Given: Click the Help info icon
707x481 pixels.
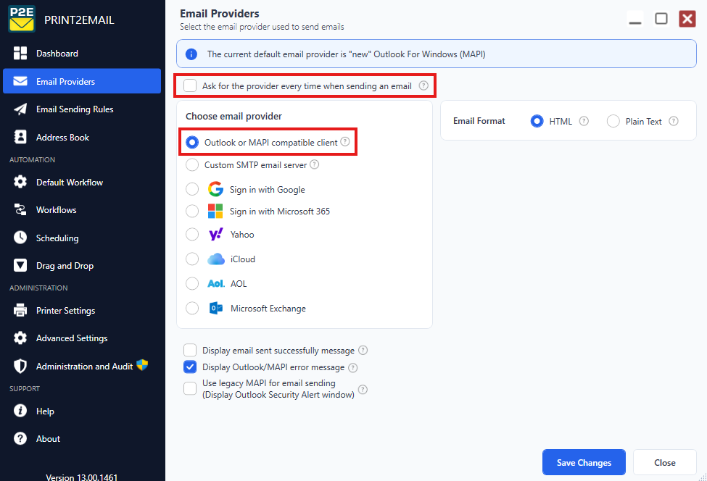Looking at the screenshot, I should (x=20, y=411).
